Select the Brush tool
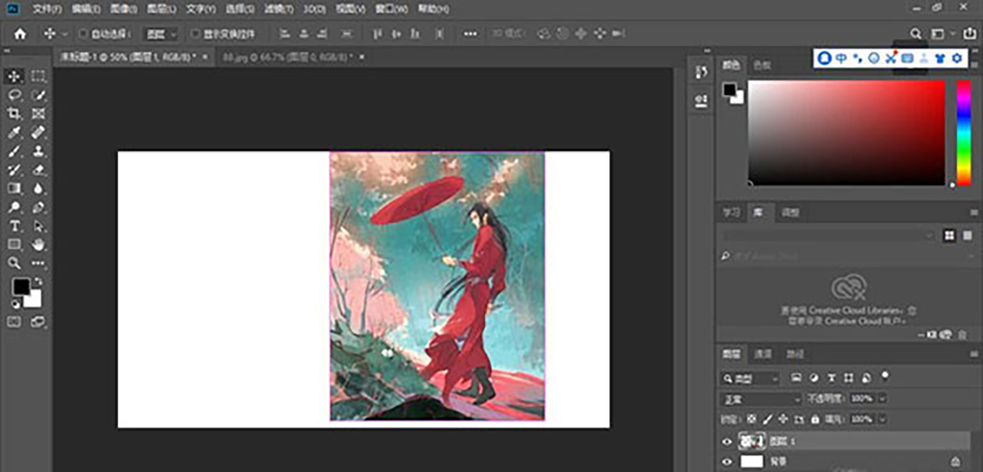Screen dimensions: 983x472 (15, 152)
